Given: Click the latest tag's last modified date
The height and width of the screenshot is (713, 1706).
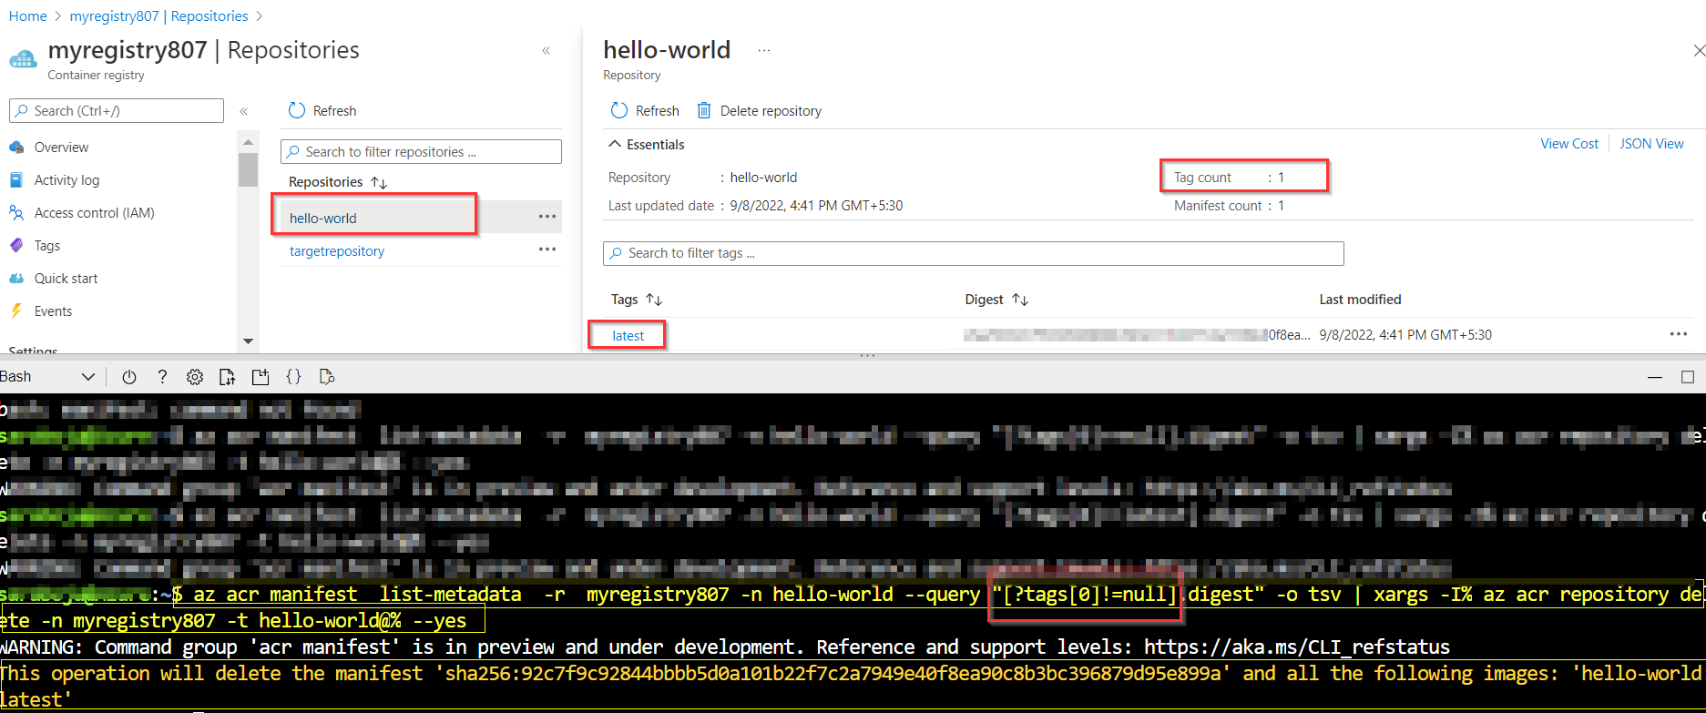Looking at the screenshot, I should point(1405,335).
